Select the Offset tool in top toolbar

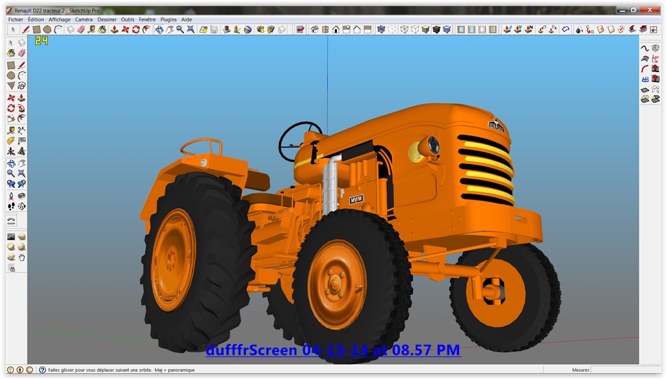pyautogui.click(x=146, y=29)
